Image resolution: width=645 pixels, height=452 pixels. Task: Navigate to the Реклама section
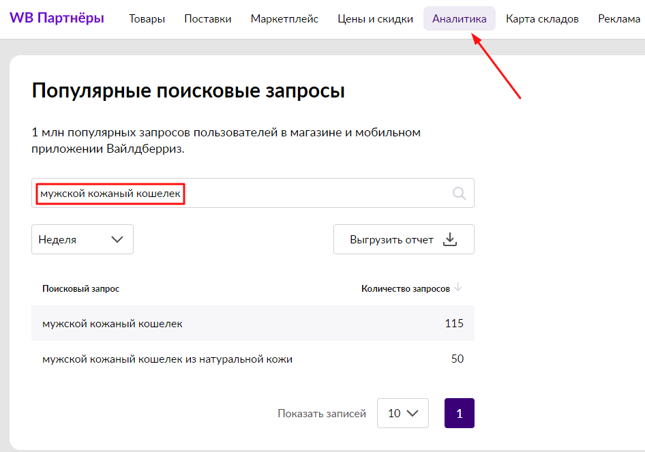pyautogui.click(x=618, y=19)
